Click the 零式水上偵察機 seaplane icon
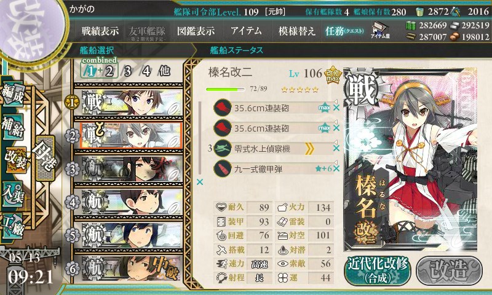Viewport: 492px width, 295px height. (x=223, y=149)
